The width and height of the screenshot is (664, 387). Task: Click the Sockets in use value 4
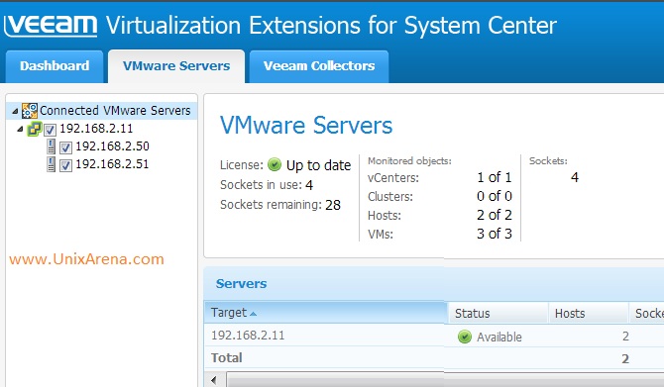tap(309, 185)
